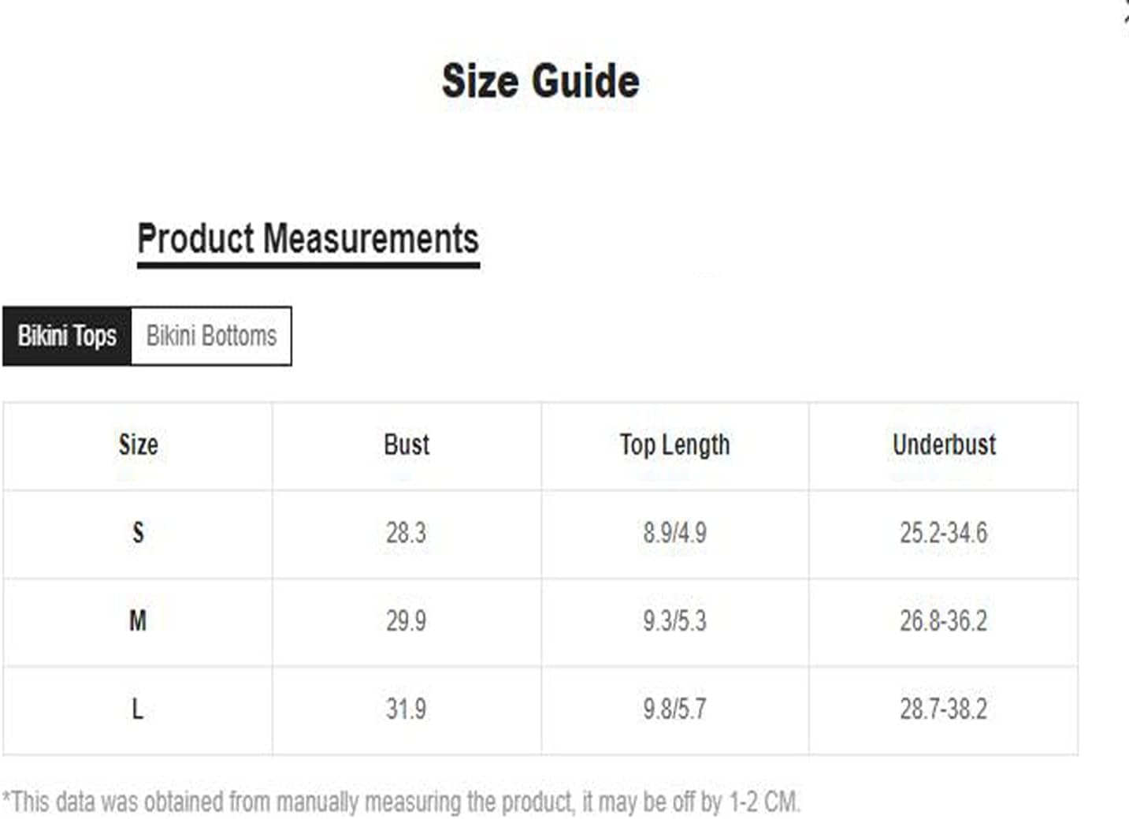
Task: Click the Size column header
Action: coord(139,445)
